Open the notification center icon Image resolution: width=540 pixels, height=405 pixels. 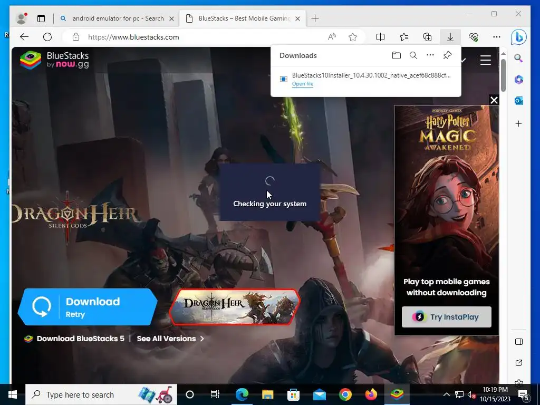(524, 394)
